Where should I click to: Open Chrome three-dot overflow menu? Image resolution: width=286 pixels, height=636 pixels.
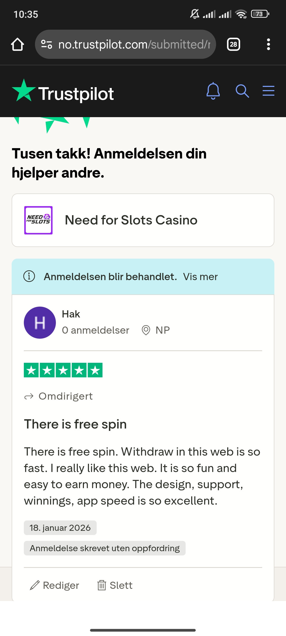tap(269, 44)
